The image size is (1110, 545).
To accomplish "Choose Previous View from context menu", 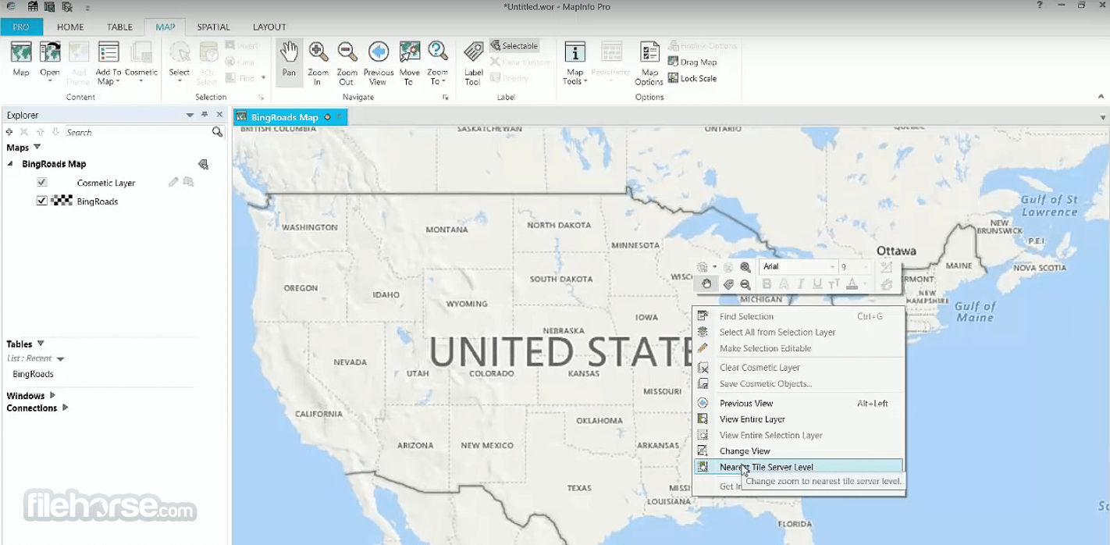I will pos(799,403).
